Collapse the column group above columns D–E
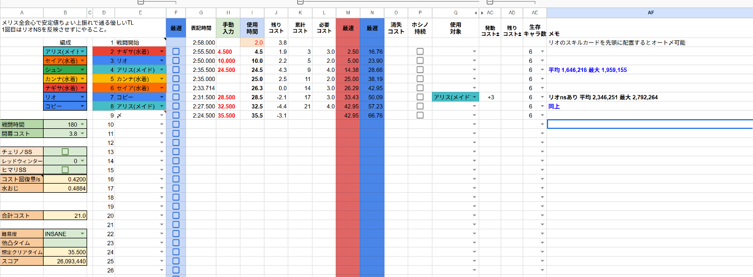Viewport: 753px width, 277px height. [x=140, y=2]
